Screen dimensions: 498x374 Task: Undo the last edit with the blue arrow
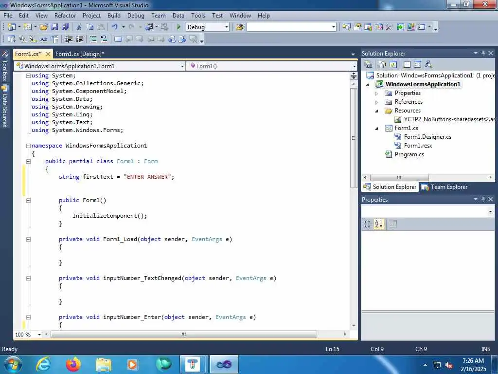click(x=115, y=27)
